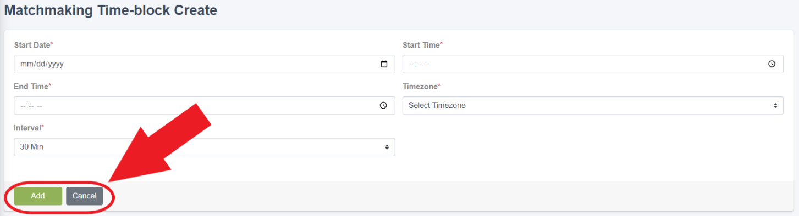The image size is (799, 216).
Task: Open the Select Timezone dropdown
Action: [x=593, y=106]
